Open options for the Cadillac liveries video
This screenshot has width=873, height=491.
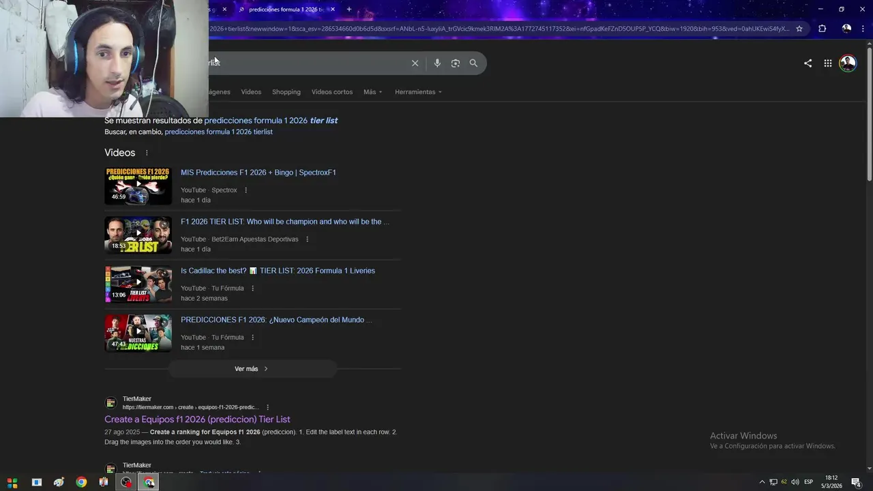point(253,288)
